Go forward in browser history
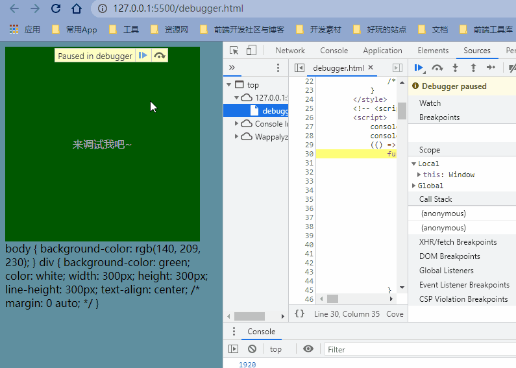The height and width of the screenshot is (368, 516). (35, 8)
